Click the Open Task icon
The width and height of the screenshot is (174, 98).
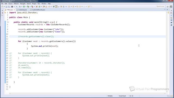click(x=46, y=7)
